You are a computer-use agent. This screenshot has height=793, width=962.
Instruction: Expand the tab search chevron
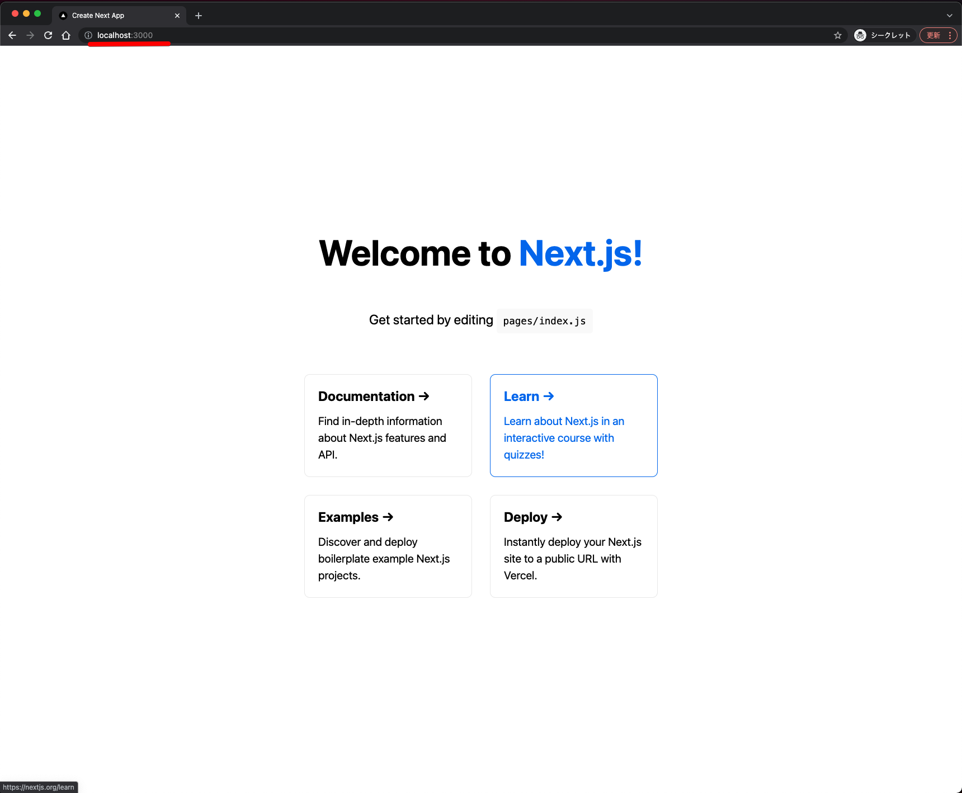(x=949, y=16)
